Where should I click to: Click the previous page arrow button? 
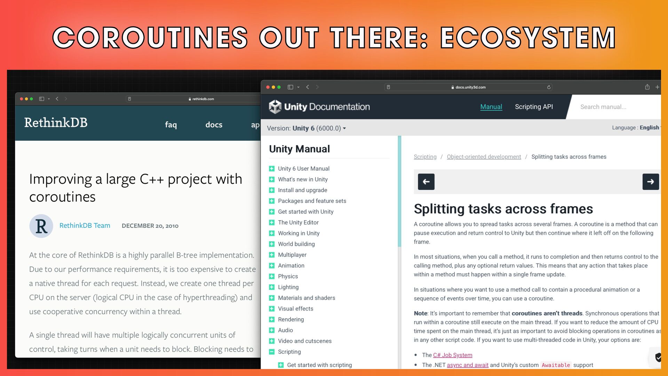pos(426,181)
